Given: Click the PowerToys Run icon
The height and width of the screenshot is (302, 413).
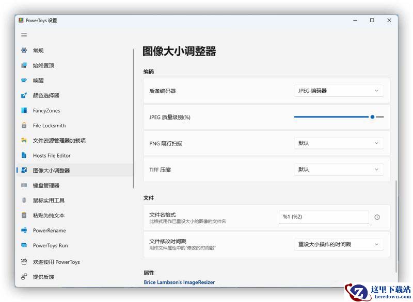Looking at the screenshot, I should click(x=24, y=245).
